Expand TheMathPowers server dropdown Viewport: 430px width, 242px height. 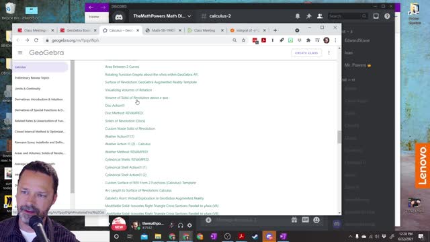tap(189, 16)
